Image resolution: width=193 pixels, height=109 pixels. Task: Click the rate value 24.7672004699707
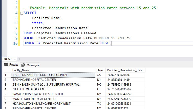pos(125,89)
